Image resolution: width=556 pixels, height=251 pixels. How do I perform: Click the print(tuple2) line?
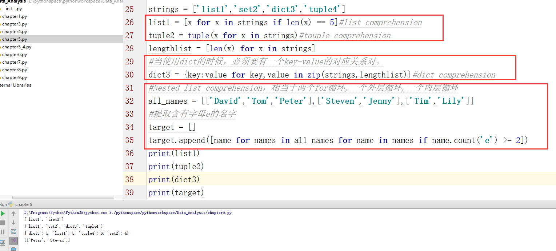click(x=176, y=166)
